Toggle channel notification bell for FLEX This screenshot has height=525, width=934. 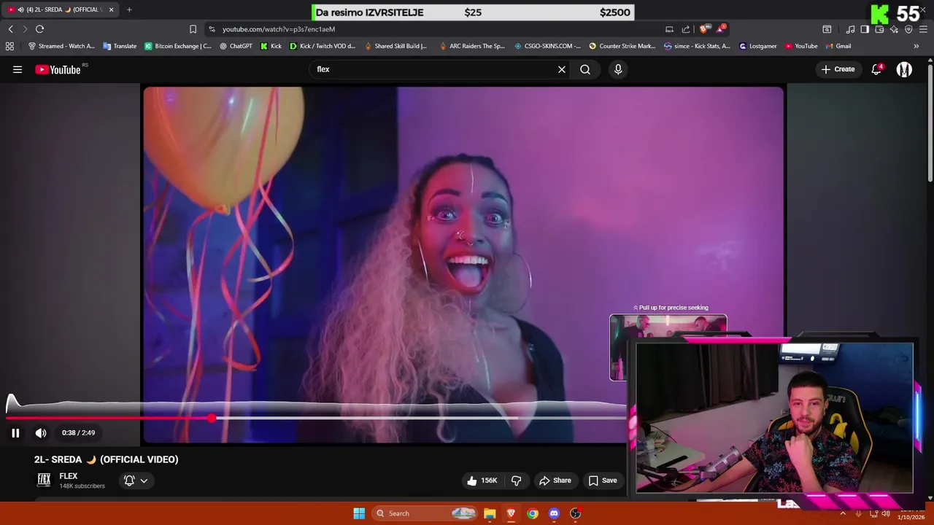[x=129, y=481]
